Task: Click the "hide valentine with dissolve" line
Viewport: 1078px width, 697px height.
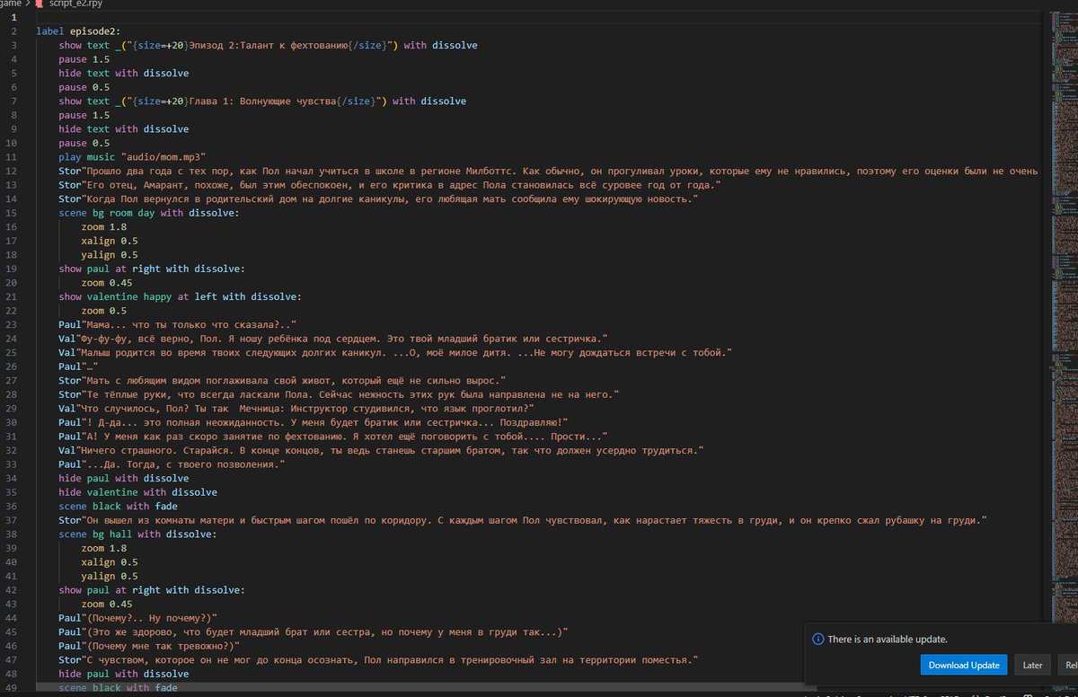Action: (138, 492)
